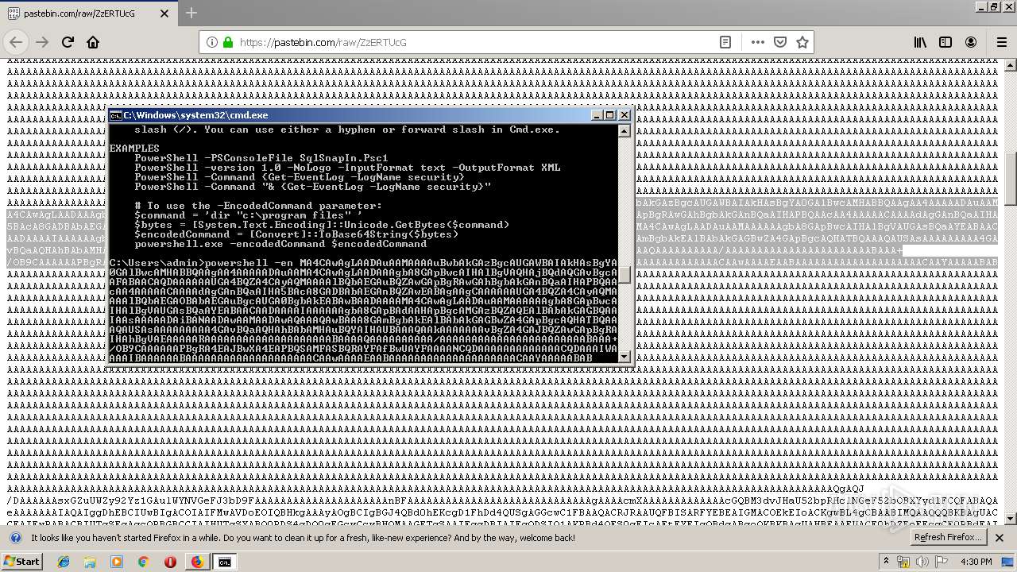Image resolution: width=1017 pixels, height=572 pixels.
Task: Toggle the Firefox sidebar
Action: click(945, 42)
